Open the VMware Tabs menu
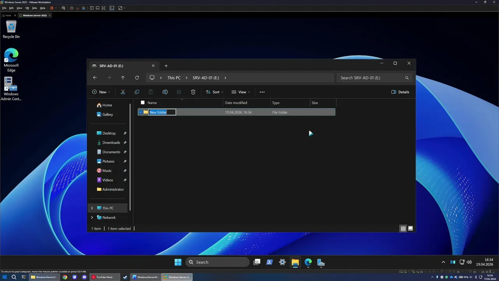The image size is (499, 281). (34, 8)
